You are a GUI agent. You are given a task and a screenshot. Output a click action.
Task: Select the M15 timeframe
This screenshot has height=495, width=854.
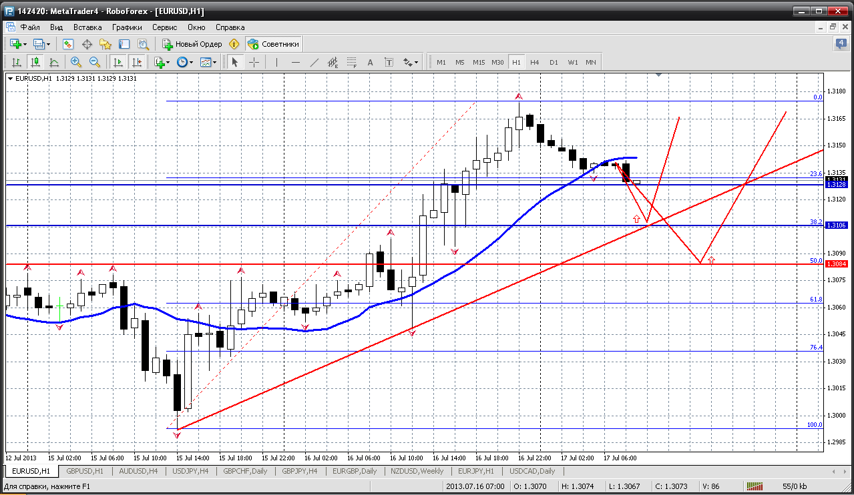[479, 62]
